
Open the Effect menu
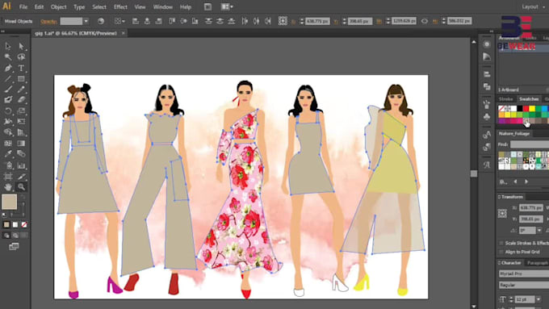(120, 6)
